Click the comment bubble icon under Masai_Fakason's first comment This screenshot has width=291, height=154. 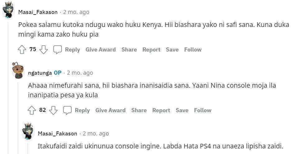pos(58,50)
